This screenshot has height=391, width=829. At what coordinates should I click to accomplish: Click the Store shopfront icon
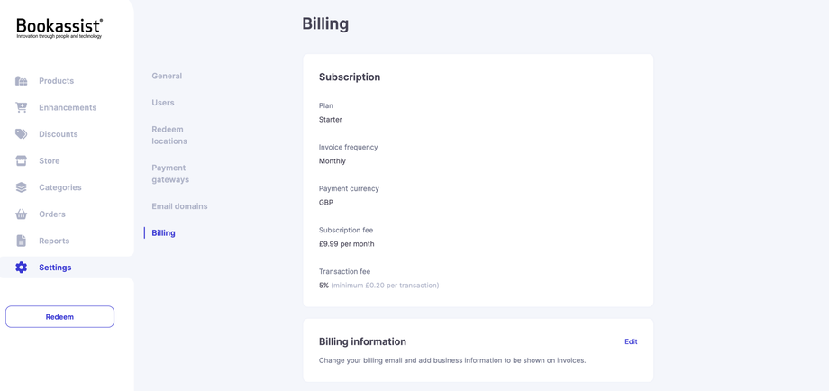[22, 160]
